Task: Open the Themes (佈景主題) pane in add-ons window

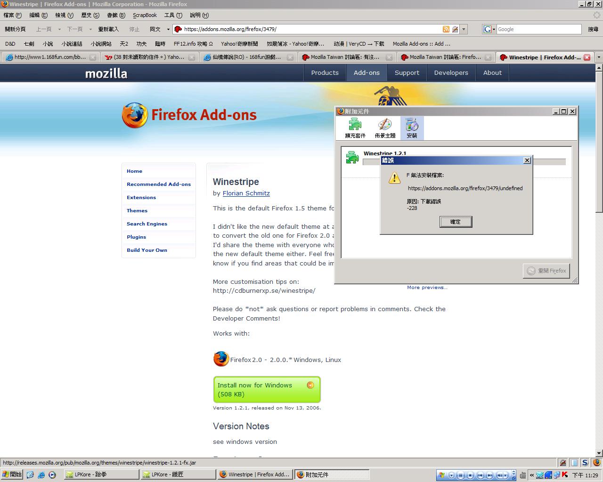Action: (x=385, y=128)
